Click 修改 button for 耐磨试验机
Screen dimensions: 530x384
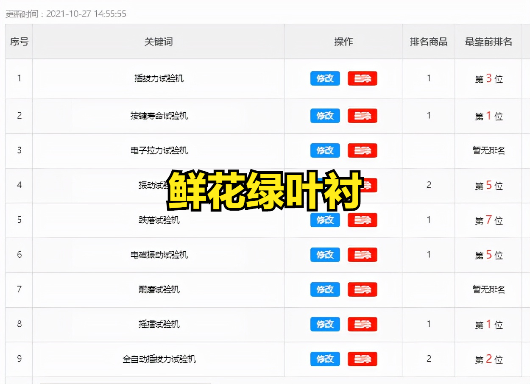coord(325,290)
